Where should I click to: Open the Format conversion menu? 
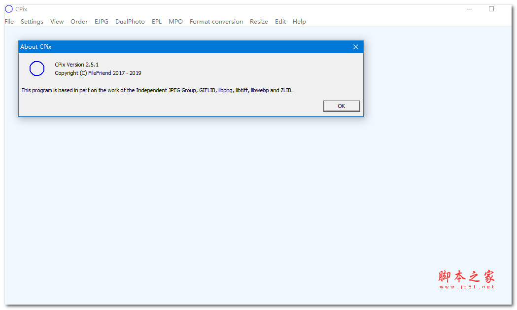[216, 21]
